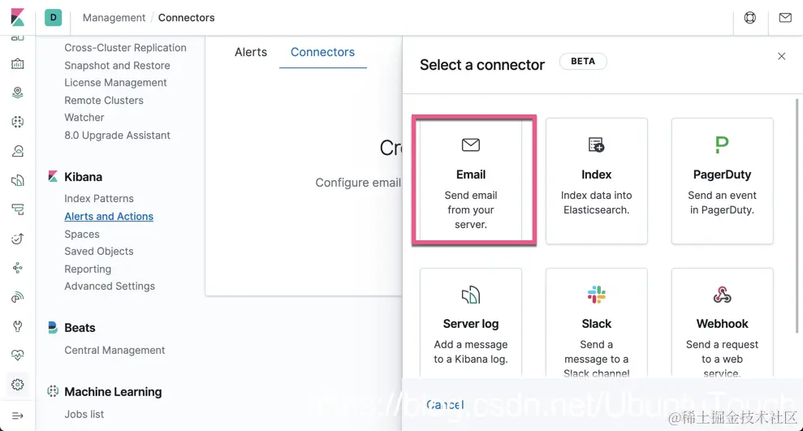
Task: Open Jobs list under Machine Learning
Action: [84, 414]
